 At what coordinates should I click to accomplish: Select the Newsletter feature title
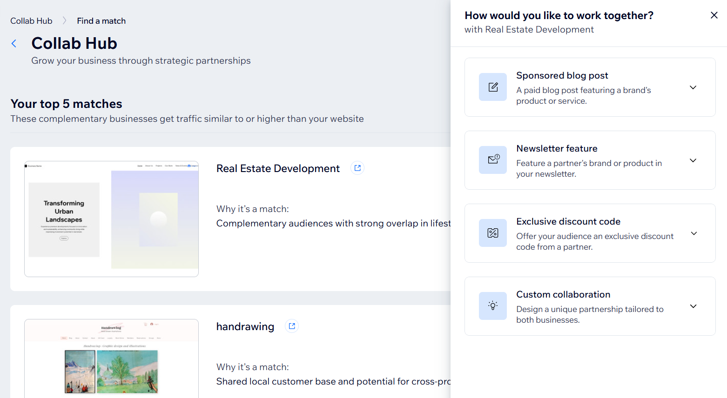pyautogui.click(x=557, y=148)
